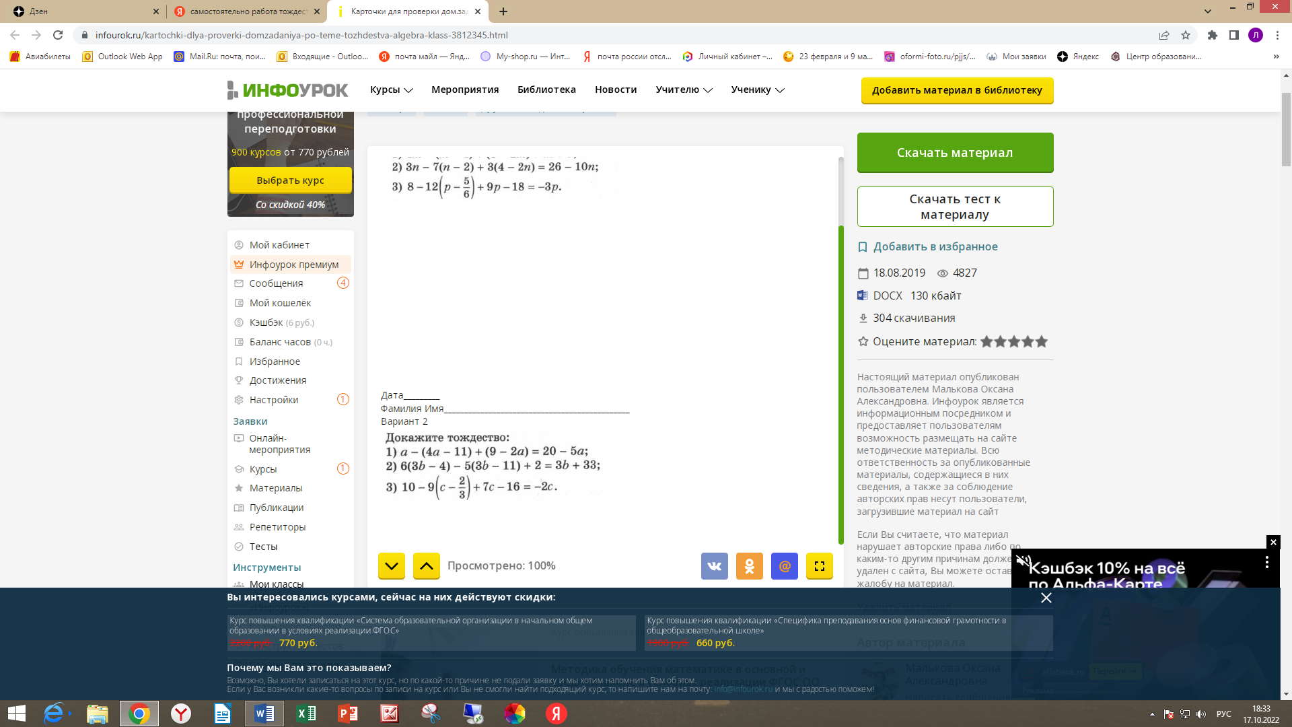Open Yandex Browser from the taskbar
The height and width of the screenshot is (727, 1292).
[x=181, y=714]
